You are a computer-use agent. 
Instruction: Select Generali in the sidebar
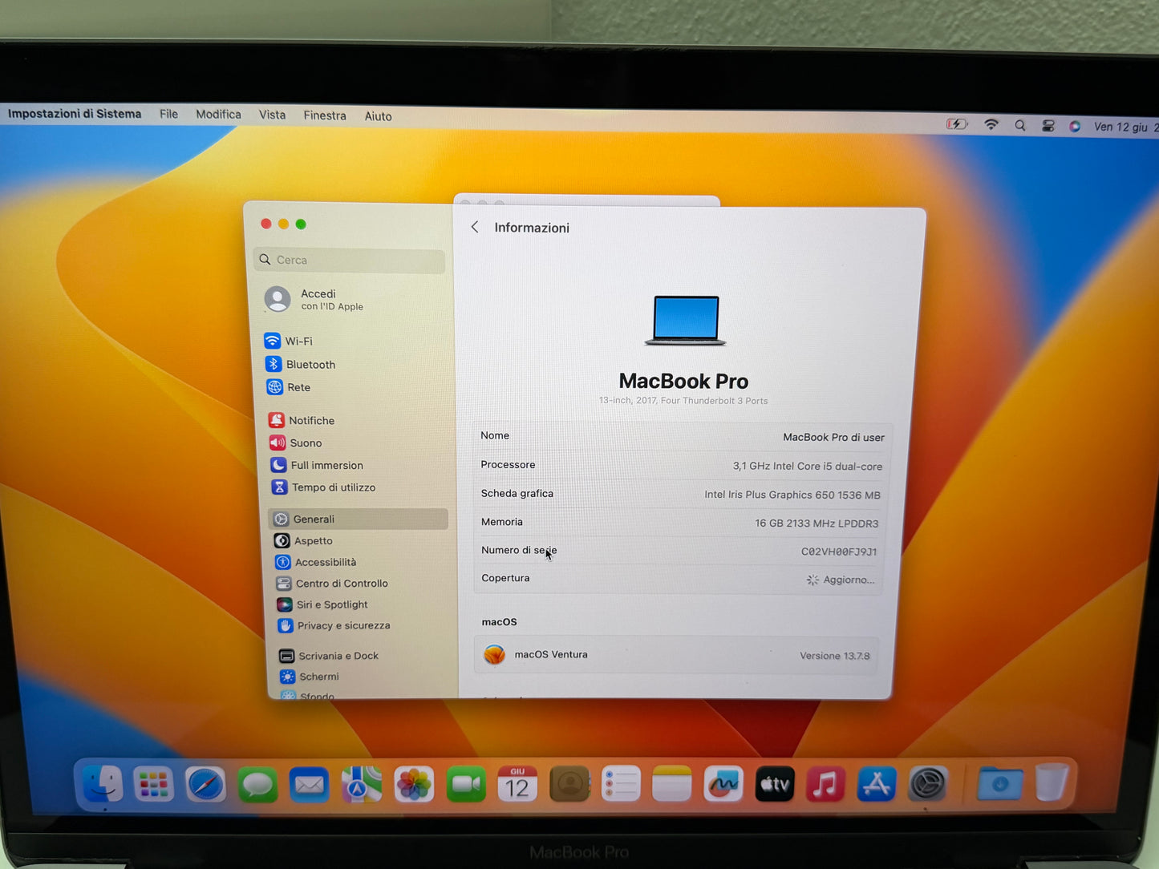click(x=359, y=519)
